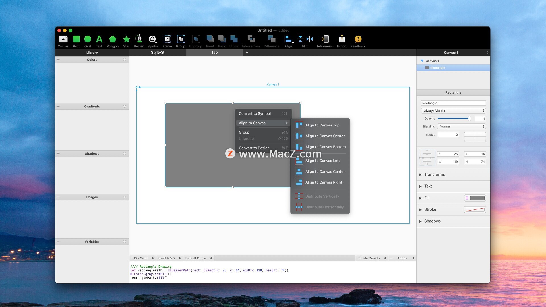
Task: Toggle the Library Shadows circle button
Action: click(x=125, y=153)
